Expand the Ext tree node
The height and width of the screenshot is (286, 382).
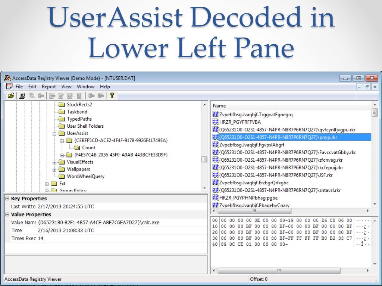[47, 184]
